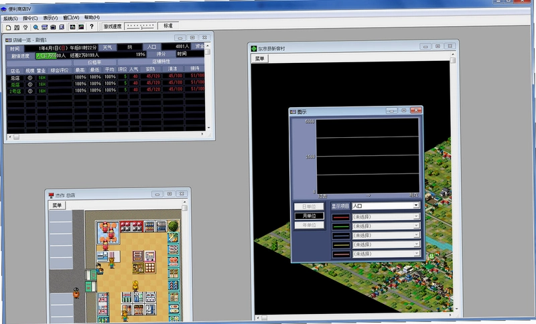The image size is (536, 324).
Task: Click the light bulb hint icon
Action: tap(25, 27)
